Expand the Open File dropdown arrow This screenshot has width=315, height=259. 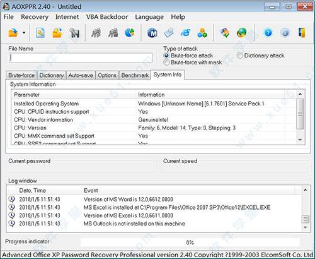(24, 33)
